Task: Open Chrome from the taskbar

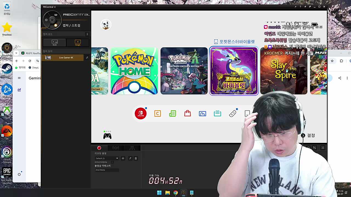Action: [x=175, y=193]
